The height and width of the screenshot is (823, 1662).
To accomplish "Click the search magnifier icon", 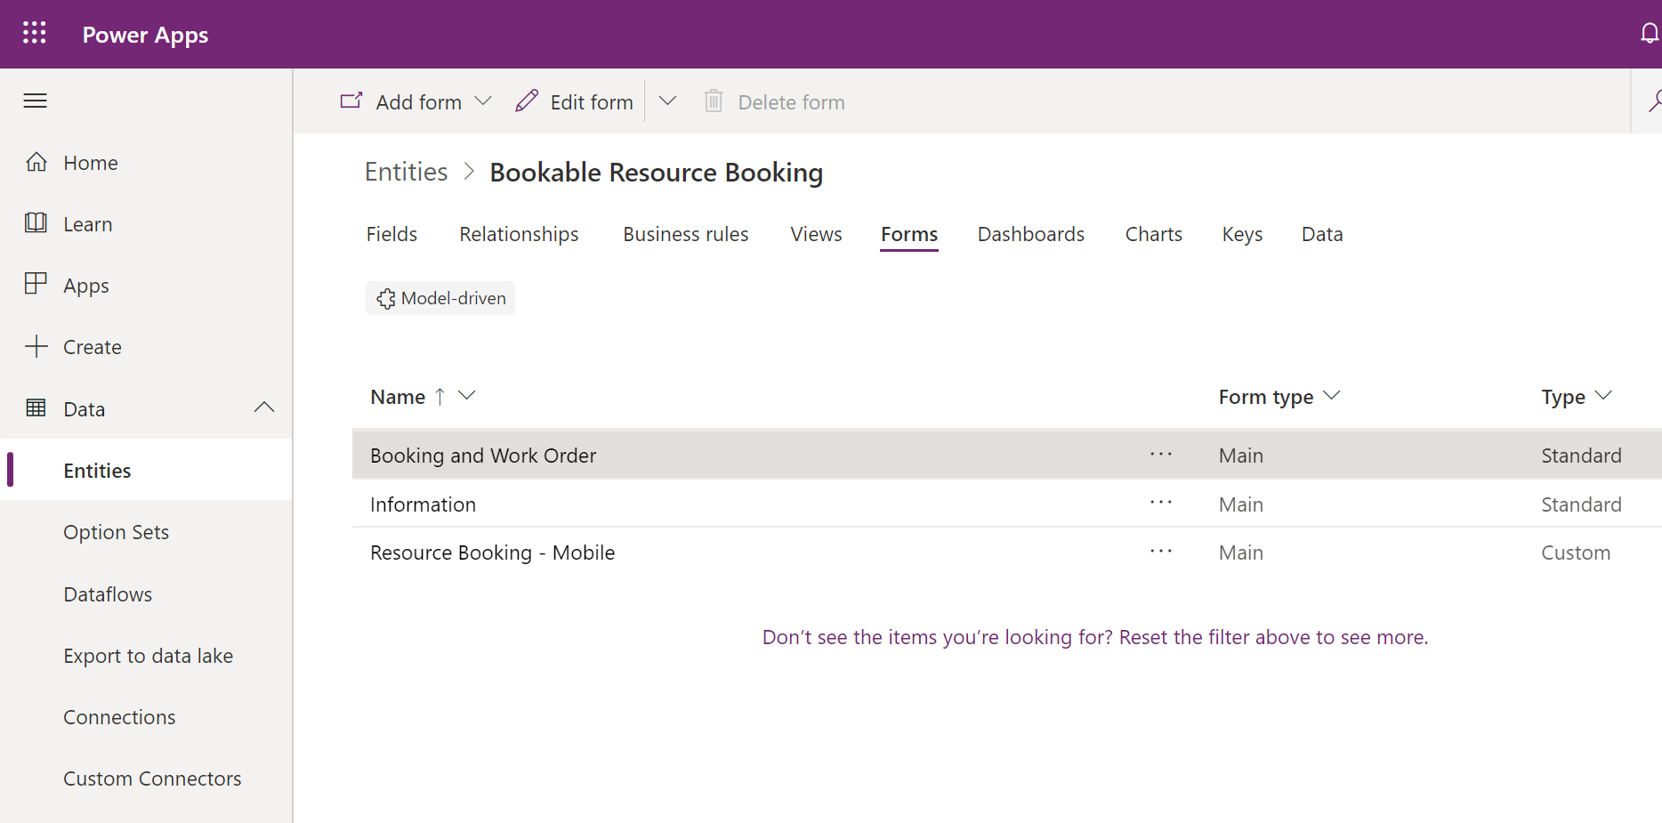I will click(x=1654, y=101).
